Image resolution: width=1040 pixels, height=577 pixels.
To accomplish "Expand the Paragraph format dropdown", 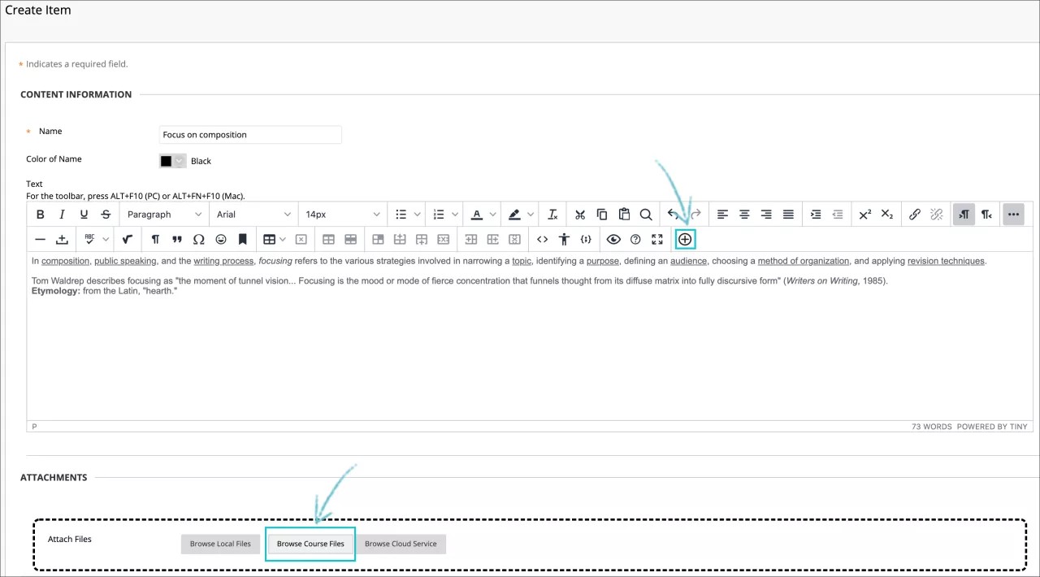I will coord(162,214).
